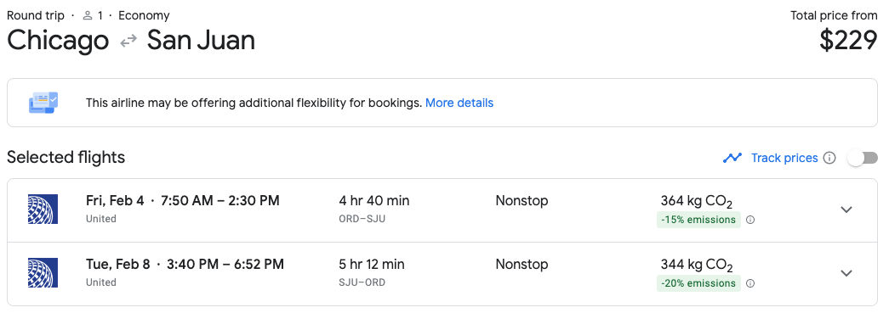Select the Tue, Feb 8 3:40 PM return row
This screenshot has height=313, width=889.
pos(442,274)
